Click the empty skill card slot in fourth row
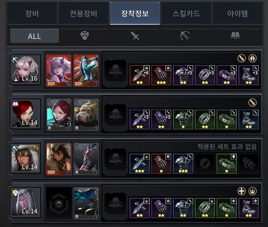 59,203
